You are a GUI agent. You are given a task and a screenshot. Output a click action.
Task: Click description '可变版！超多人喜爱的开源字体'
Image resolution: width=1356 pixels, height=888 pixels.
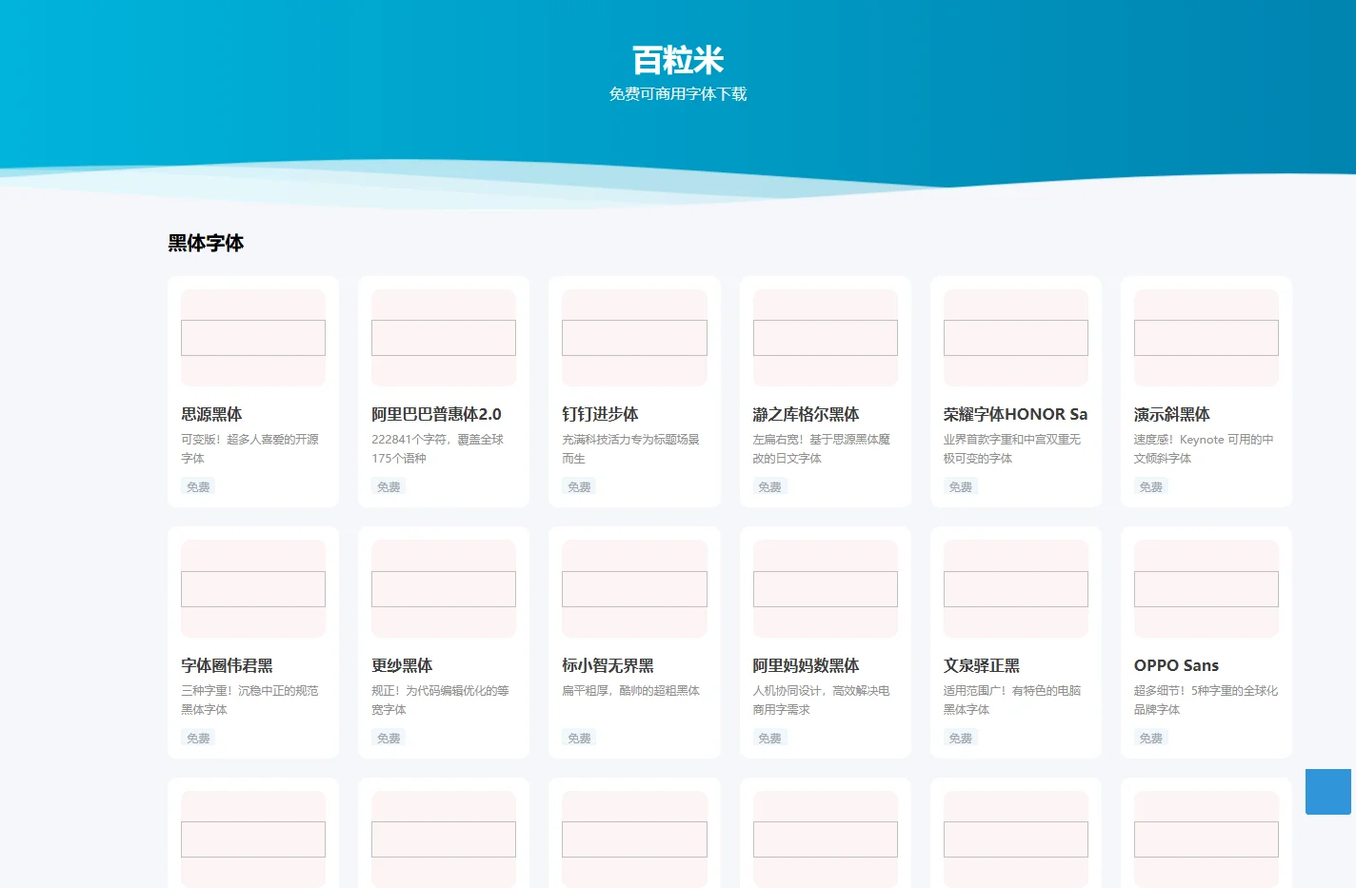point(250,448)
